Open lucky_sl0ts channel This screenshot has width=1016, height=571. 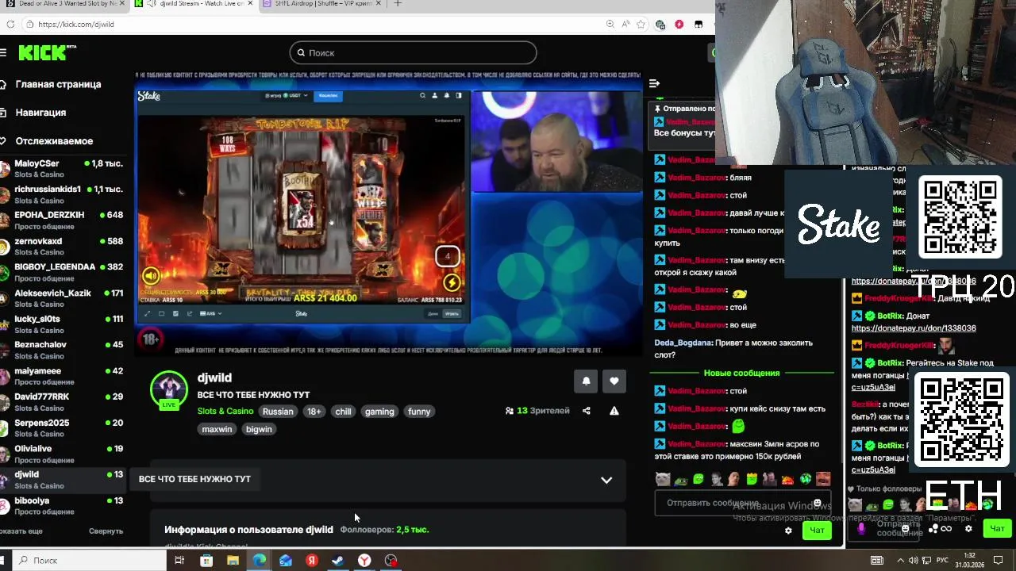point(62,324)
